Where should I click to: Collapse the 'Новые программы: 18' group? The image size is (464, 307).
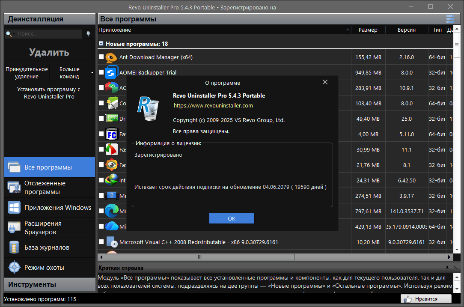click(x=101, y=44)
